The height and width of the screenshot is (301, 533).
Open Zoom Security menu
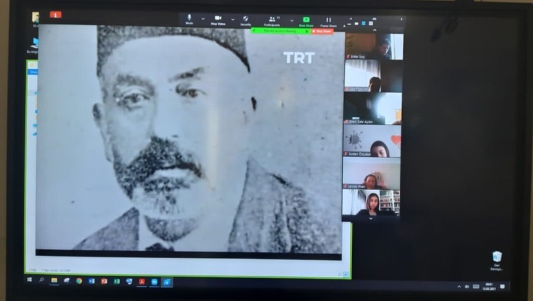click(x=245, y=21)
